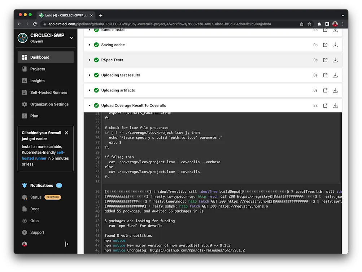Bookmark this page with the star icon
Viewport: 362px width, 272px height.
point(309,24)
